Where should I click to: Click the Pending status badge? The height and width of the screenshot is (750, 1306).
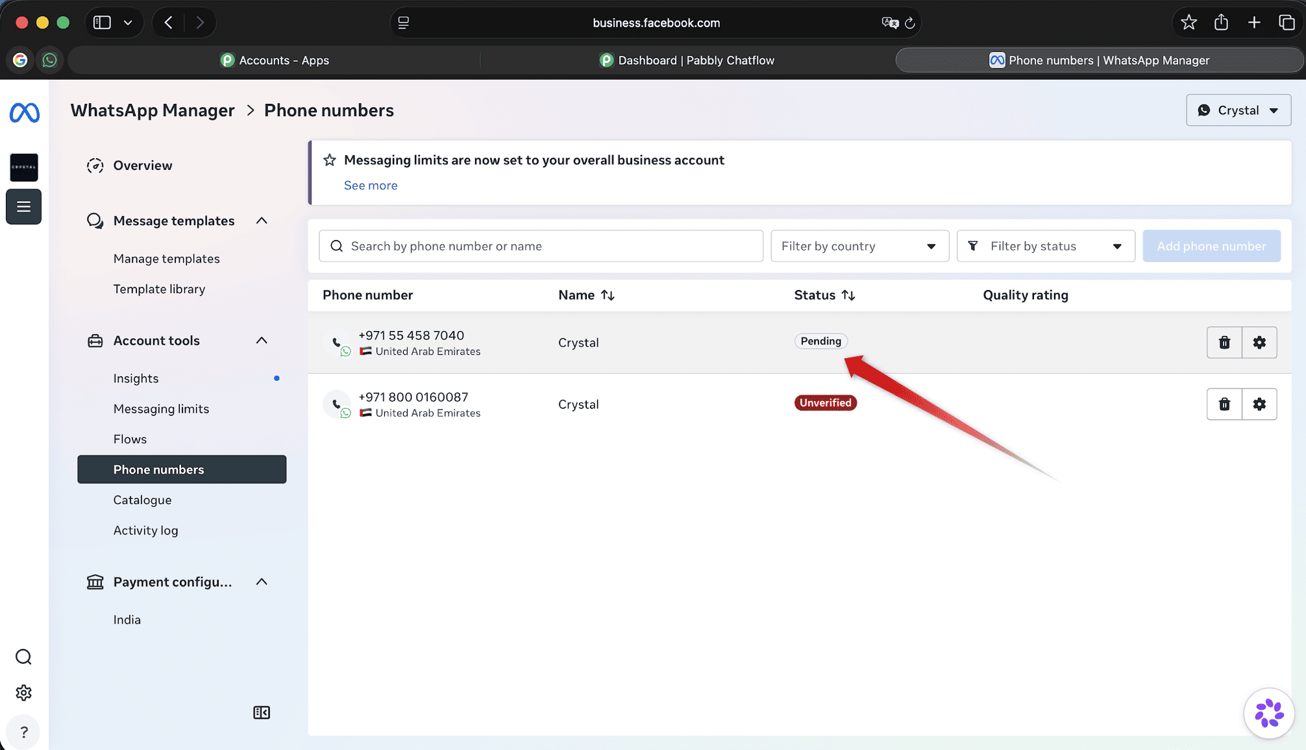click(x=820, y=341)
